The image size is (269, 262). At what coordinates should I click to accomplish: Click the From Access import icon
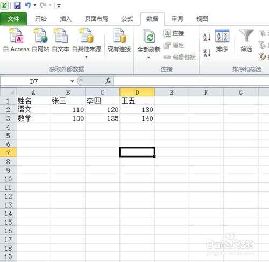[x=16, y=36]
